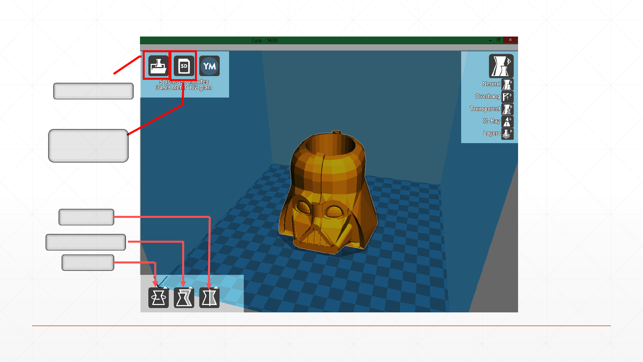Minimize the Cura window
643x362 pixels.
[490, 40]
